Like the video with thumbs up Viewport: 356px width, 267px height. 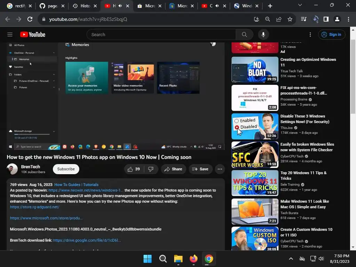click(134, 169)
